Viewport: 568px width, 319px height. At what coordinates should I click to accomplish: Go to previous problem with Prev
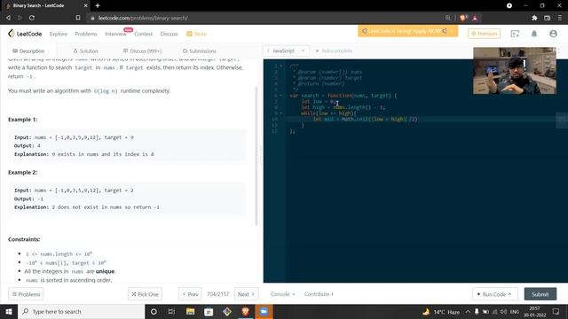coord(190,294)
